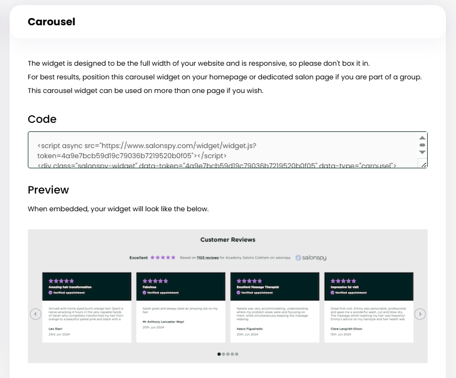Click the stars on the Excellent Massage Therapist review
The image size is (456, 378).
click(x=248, y=280)
